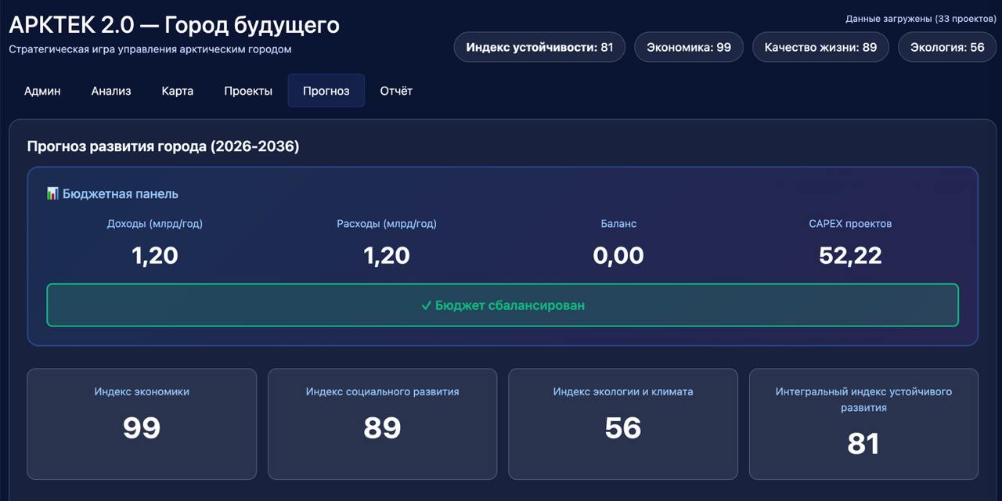Go to the Проекты tab
This screenshot has width=1002, height=501.
click(248, 91)
